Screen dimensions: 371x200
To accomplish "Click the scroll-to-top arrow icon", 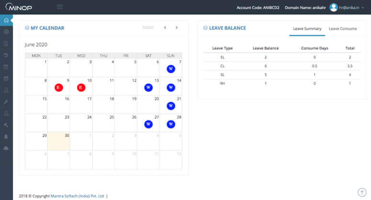I will coord(362,192).
